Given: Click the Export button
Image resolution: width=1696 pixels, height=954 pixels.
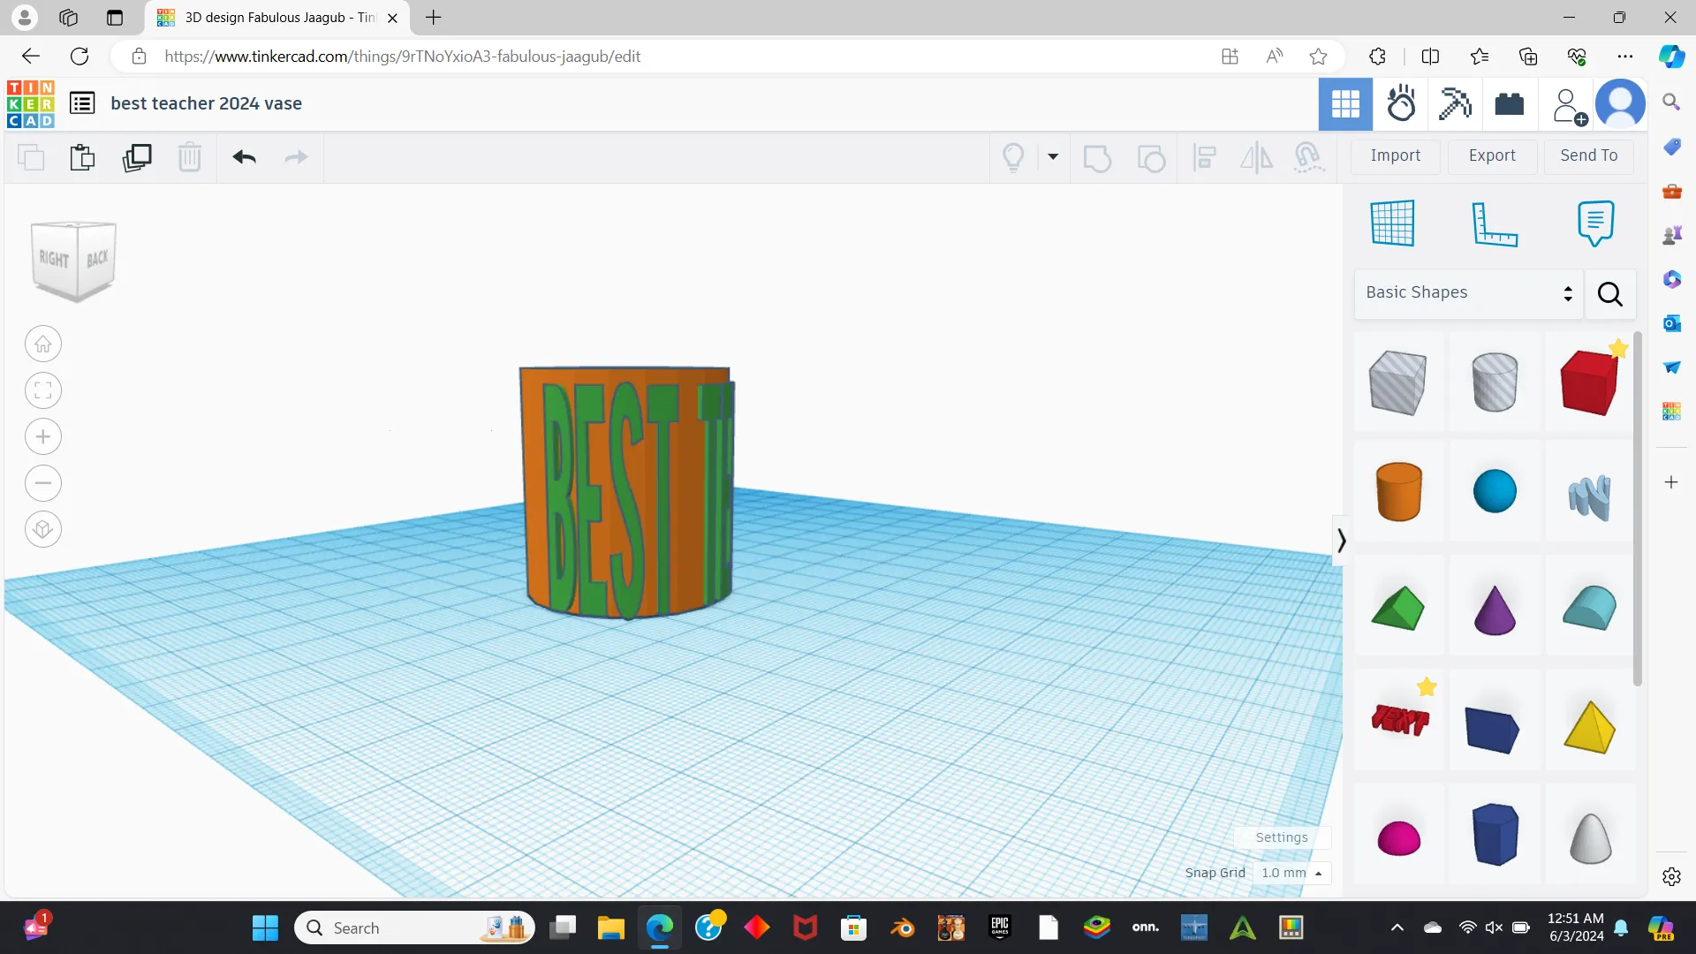Looking at the screenshot, I should pos(1492,156).
